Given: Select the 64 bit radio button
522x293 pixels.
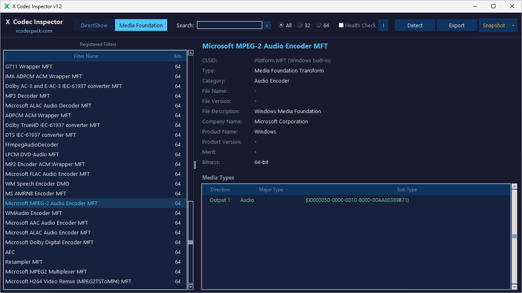Looking at the screenshot, I should pos(319,25).
